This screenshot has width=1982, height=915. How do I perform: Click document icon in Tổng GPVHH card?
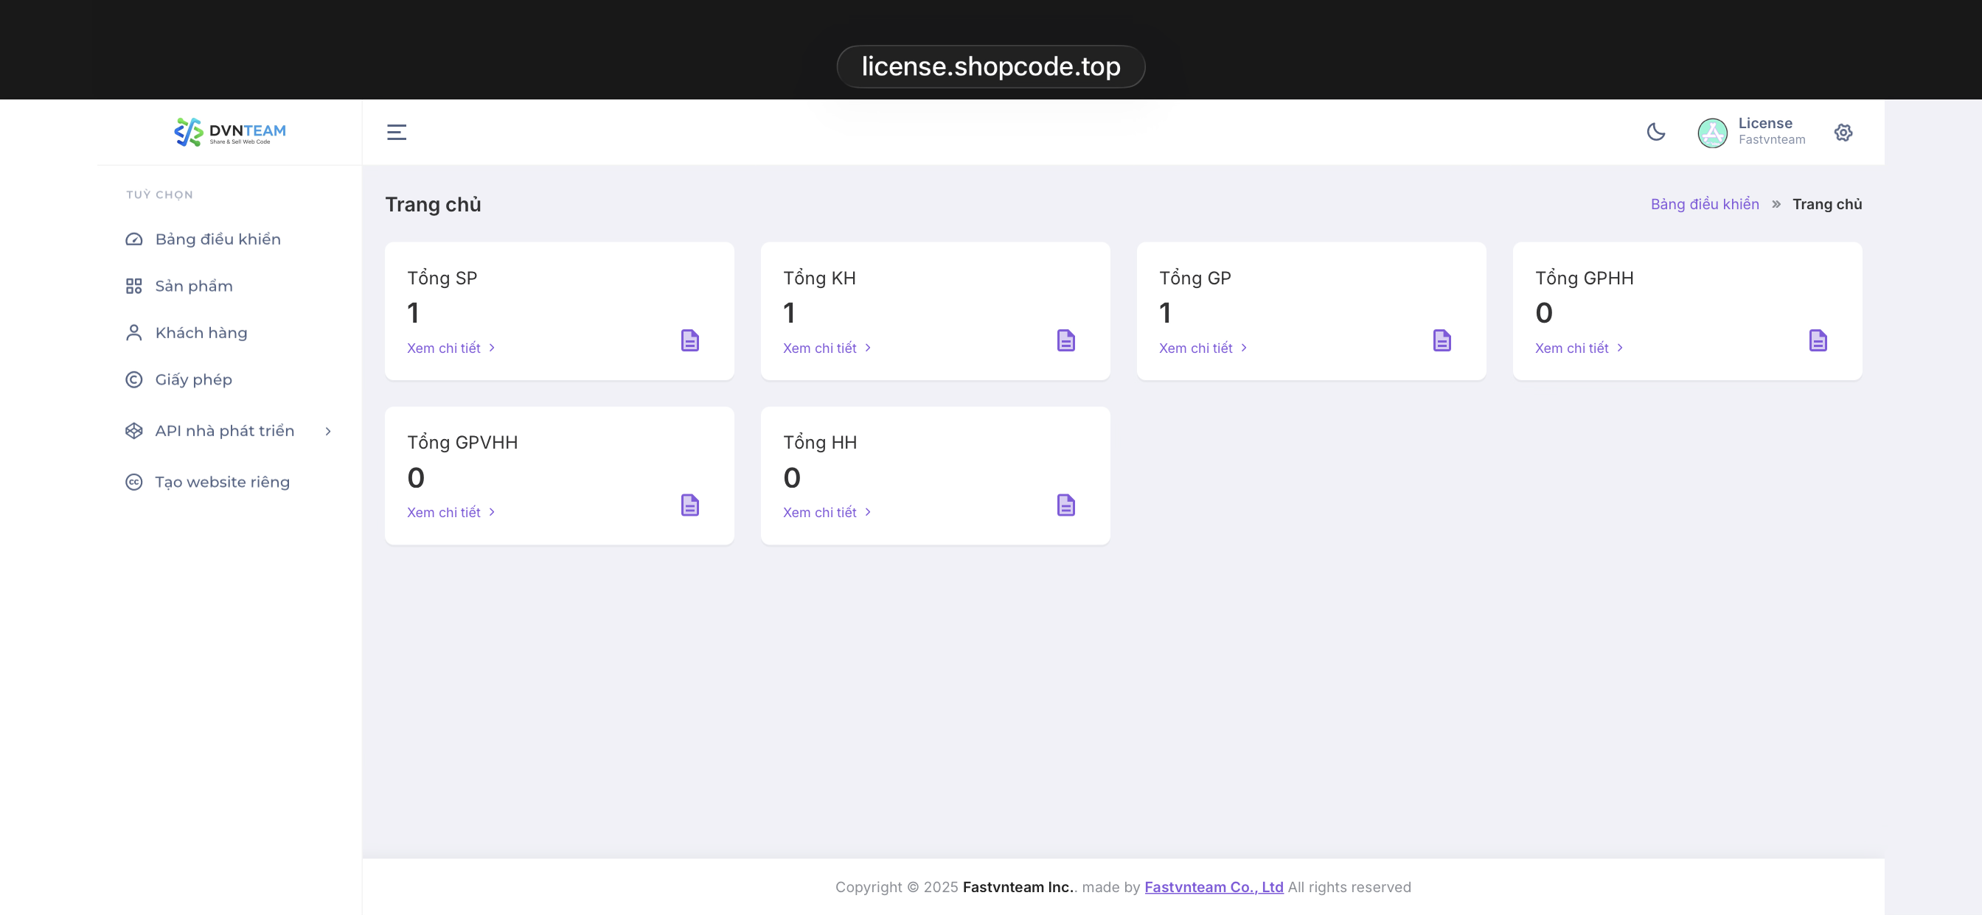point(690,505)
